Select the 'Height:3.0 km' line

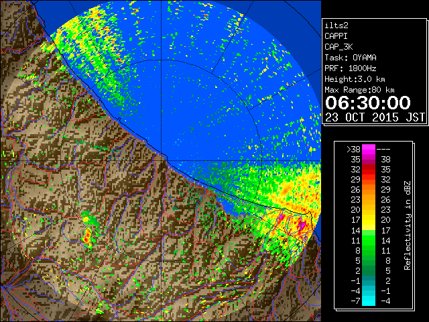click(x=355, y=79)
